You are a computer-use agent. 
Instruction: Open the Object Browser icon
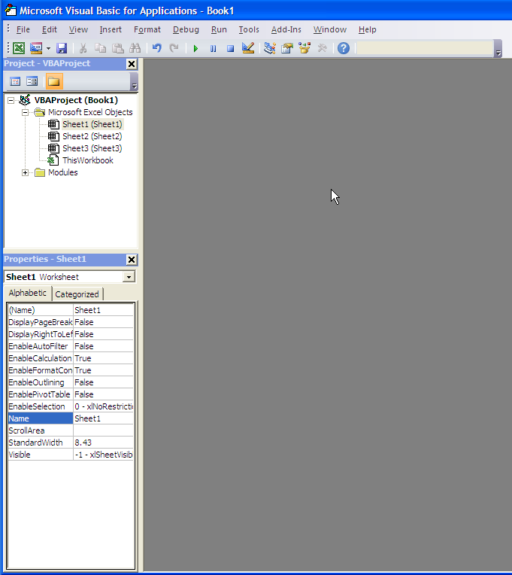point(304,48)
